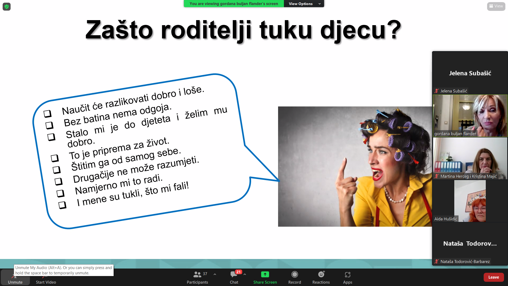Image resolution: width=508 pixels, height=286 pixels.
Task: Check the box beside 'Bez batina nema odgoja'
Action: pos(49,125)
